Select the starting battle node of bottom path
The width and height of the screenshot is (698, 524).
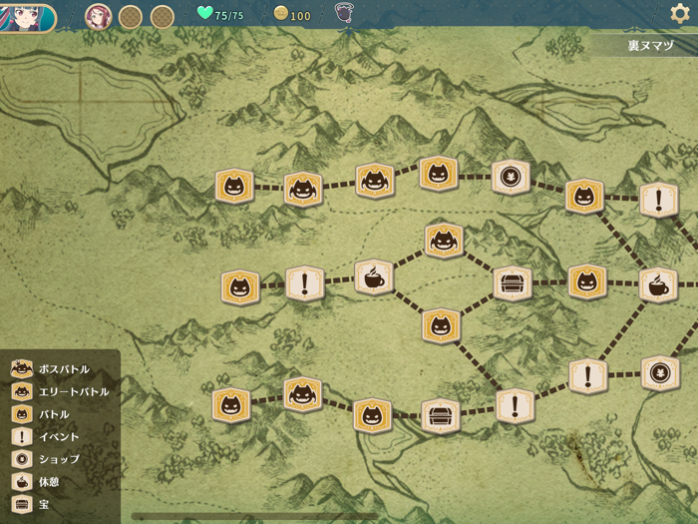231,405
